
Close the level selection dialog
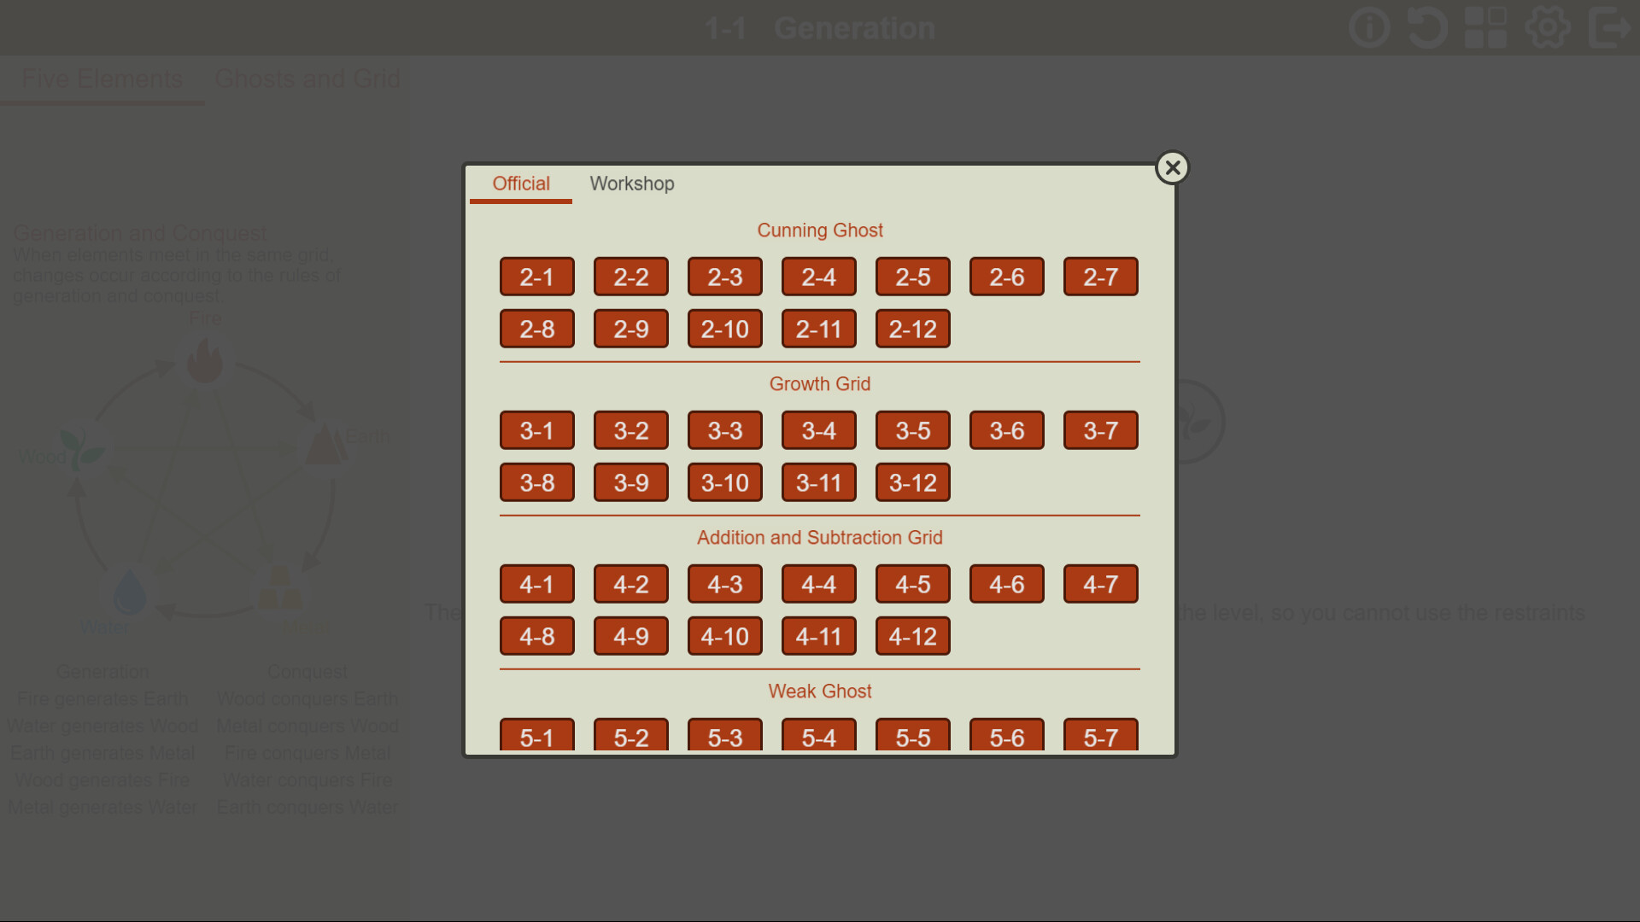(1172, 167)
